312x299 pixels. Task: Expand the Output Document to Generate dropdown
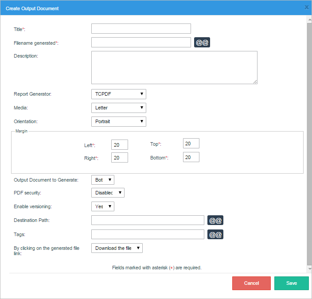tap(102, 180)
